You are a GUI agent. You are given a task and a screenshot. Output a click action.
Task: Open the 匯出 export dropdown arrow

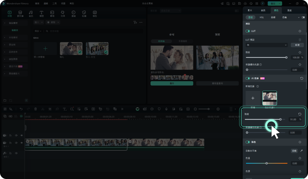tap(279, 3)
